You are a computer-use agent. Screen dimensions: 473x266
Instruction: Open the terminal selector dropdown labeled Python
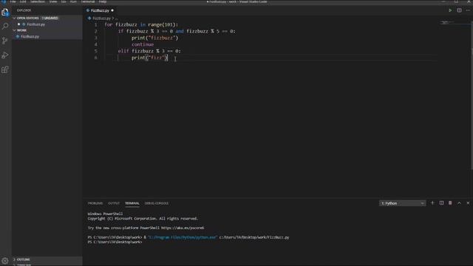[402, 203]
